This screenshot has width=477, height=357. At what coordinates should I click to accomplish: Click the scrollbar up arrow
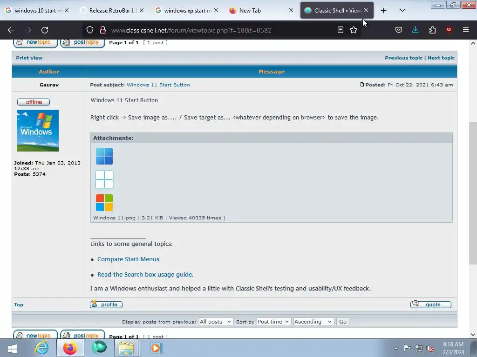coord(473,43)
